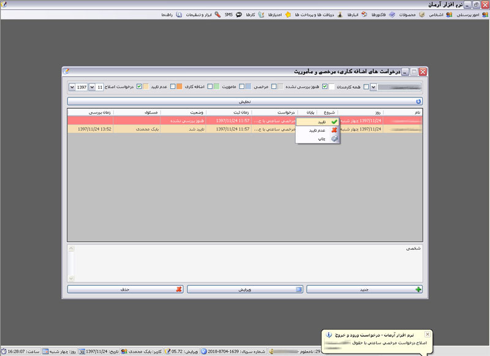The image size is (490, 356).
Task: Open the employee name dropdown
Action: pyautogui.click(x=374, y=87)
